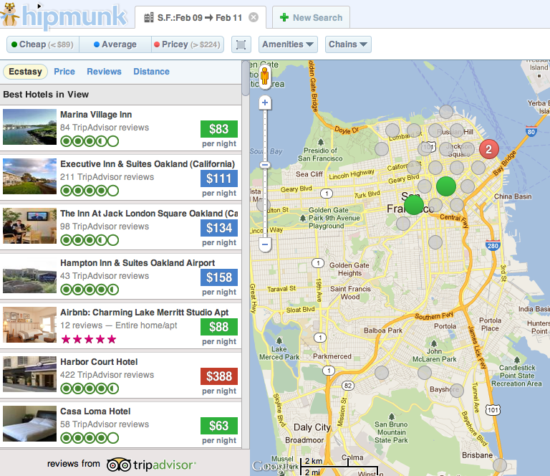
Task: Click the Google logo on the map
Action: 272,466
